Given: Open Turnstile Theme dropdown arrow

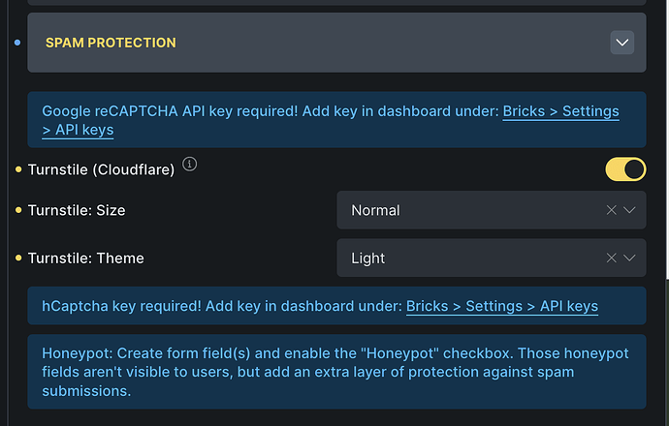Looking at the screenshot, I should (630, 259).
